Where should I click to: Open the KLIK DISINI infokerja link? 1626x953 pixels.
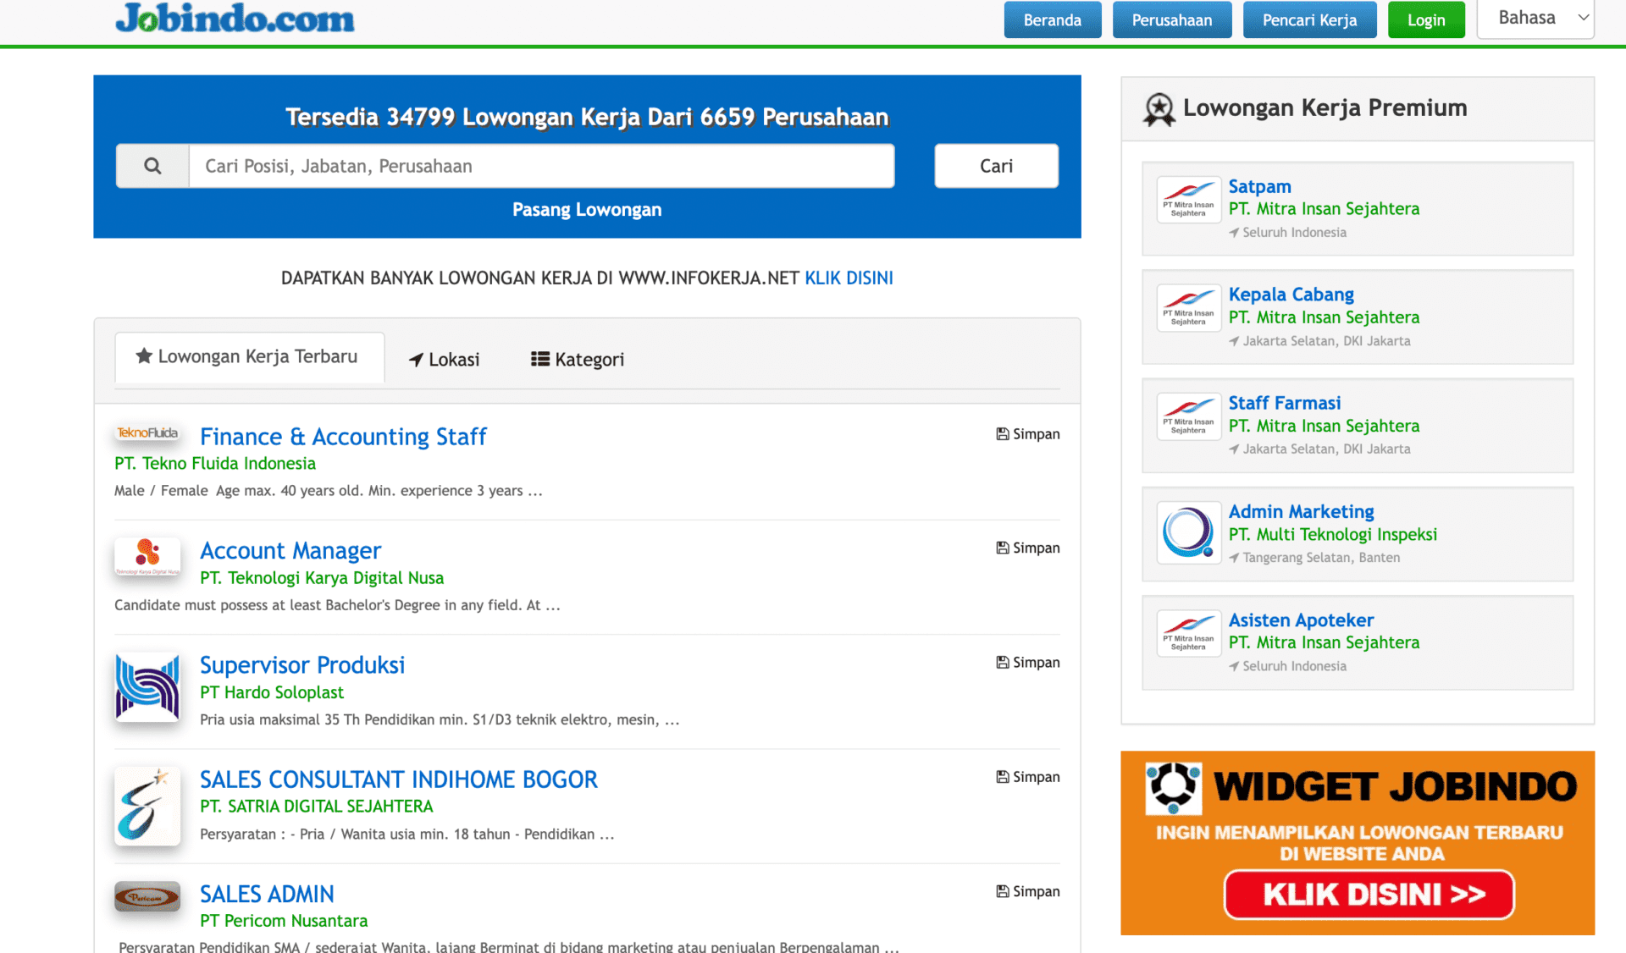(x=849, y=277)
